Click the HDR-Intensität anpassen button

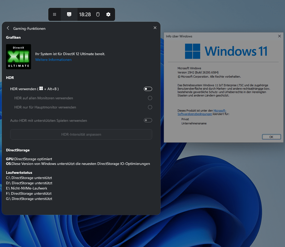[81, 134]
